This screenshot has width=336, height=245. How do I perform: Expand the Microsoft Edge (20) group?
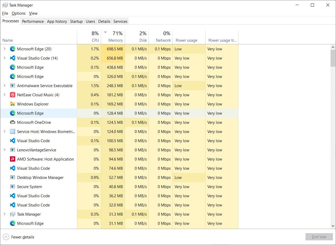click(4, 49)
